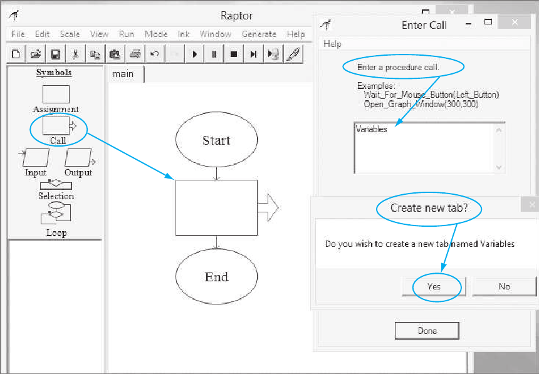Run the flowchart with the Play icon
The width and height of the screenshot is (539, 374).
tap(194, 54)
